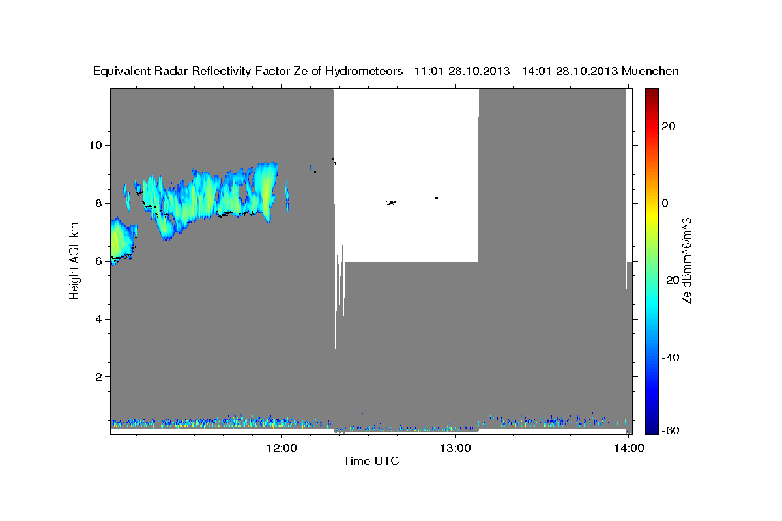The height and width of the screenshot is (521, 782).
Task: Click the Ze dBmm^6/m^3 colorbar title
Action: pos(686,260)
